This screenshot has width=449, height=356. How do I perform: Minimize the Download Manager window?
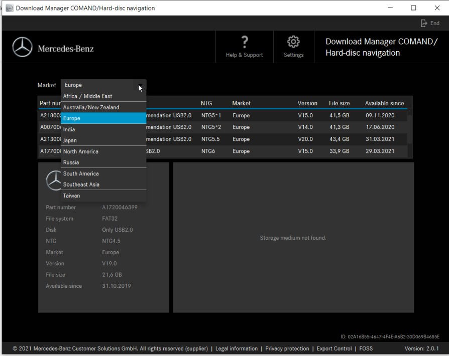click(x=390, y=8)
